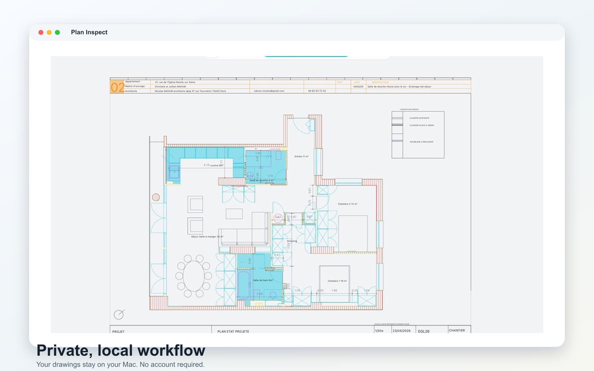Click 'PLAN ETAT PROJETE' in the title block
594x371 pixels.
pyautogui.click(x=233, y=331)
